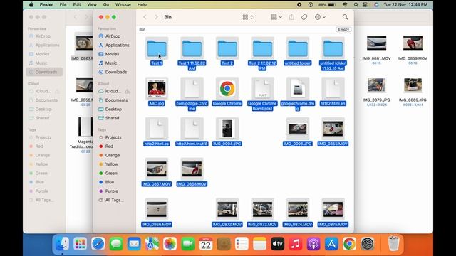Select the IMG_0857.MOV thumbnail
This screenshot has width=456, height=256.
157,169
